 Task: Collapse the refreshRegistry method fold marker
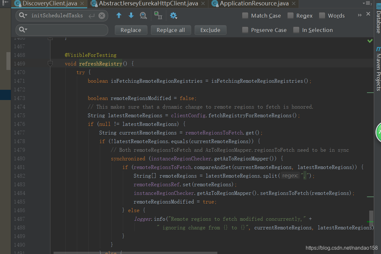pos(50,64)
